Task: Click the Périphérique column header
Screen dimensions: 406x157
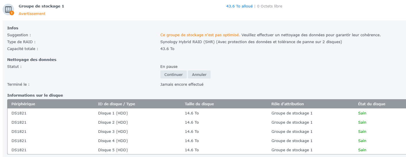Action: 23,104
